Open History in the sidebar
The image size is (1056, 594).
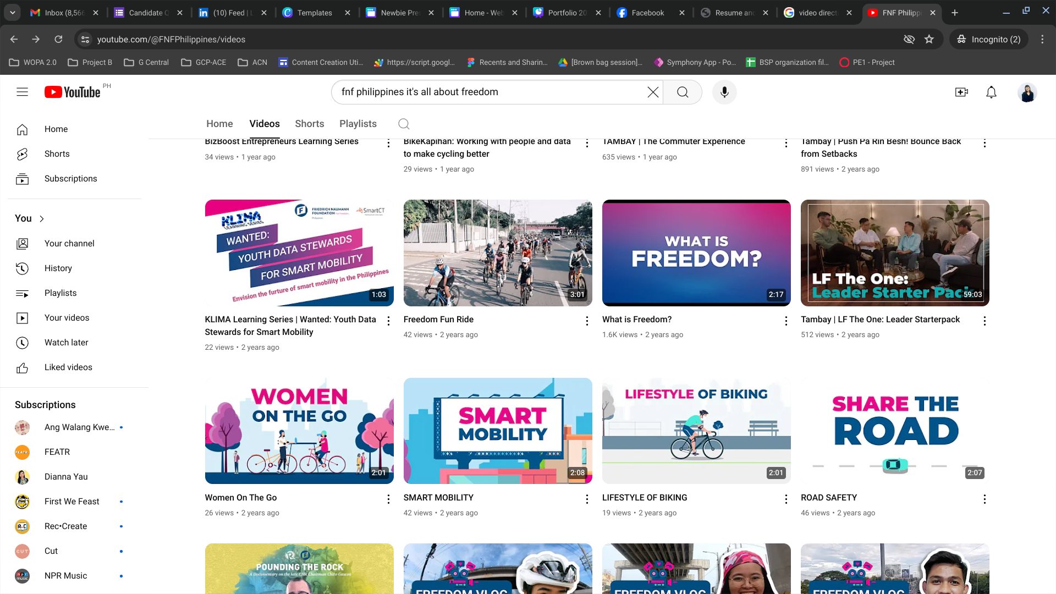coord(74,268)
